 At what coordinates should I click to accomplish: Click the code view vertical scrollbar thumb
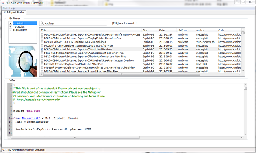(x=245, y=88)
